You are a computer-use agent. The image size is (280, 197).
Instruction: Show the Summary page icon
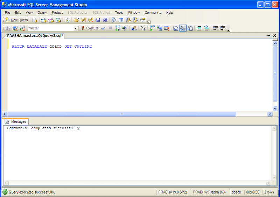pyautogui.click(x=121, y=20)
